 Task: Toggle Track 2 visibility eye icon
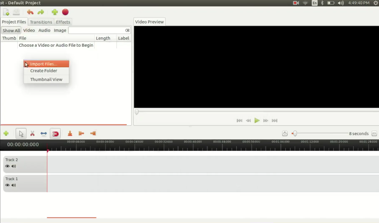7,166
